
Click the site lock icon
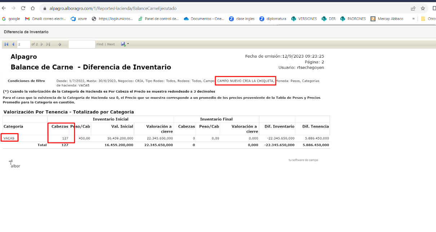[45, 8]
